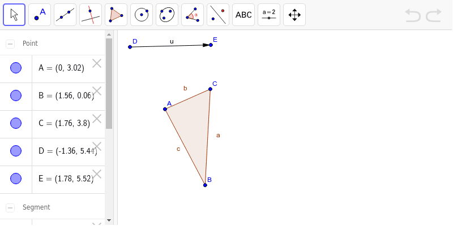Click the vector label u
Image resolution: width=453 pixels, height=226 pixels.
point(172,41)
